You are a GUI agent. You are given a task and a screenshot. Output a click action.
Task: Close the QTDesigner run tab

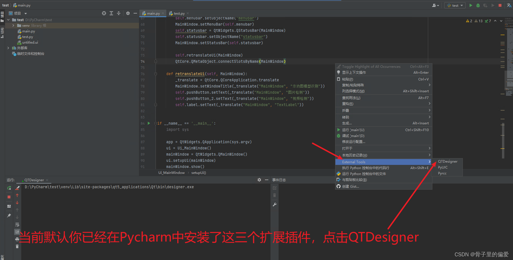[47, 180]
